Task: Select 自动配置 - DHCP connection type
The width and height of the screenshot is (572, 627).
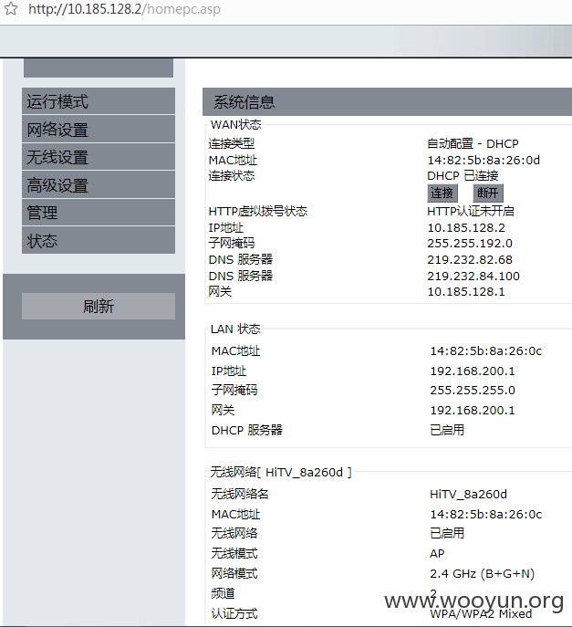Action: (473, 143)
